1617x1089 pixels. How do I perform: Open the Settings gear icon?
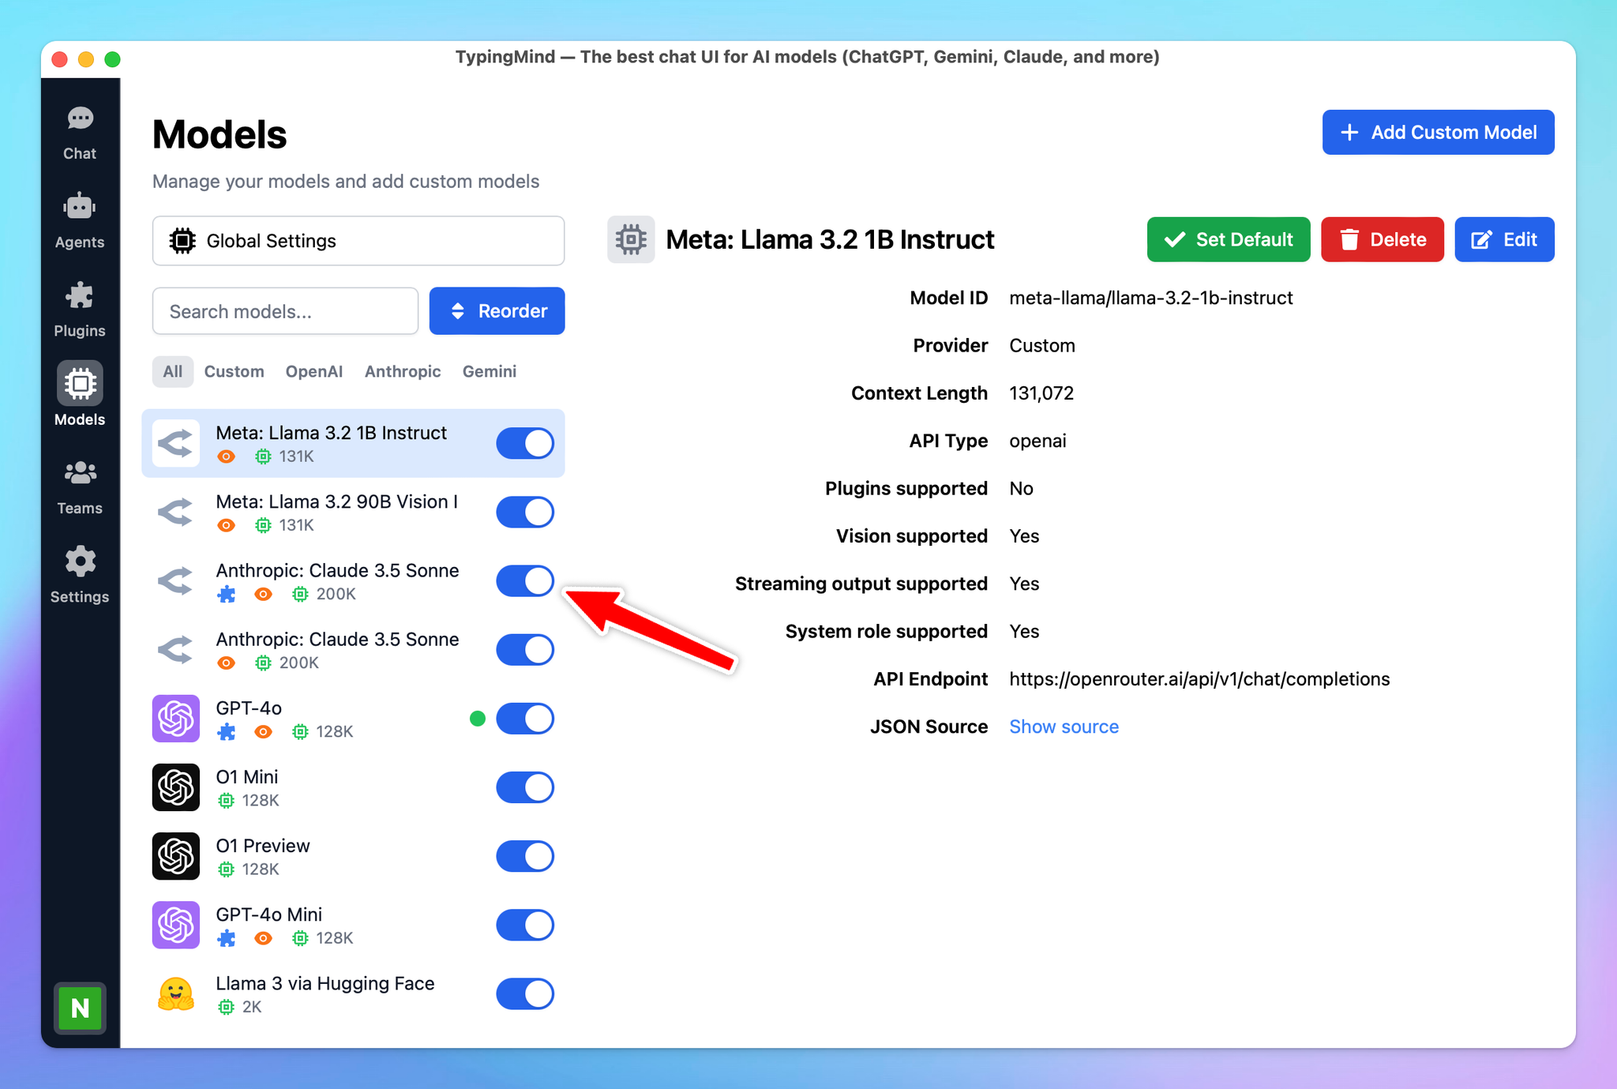[x=80, y=561]
